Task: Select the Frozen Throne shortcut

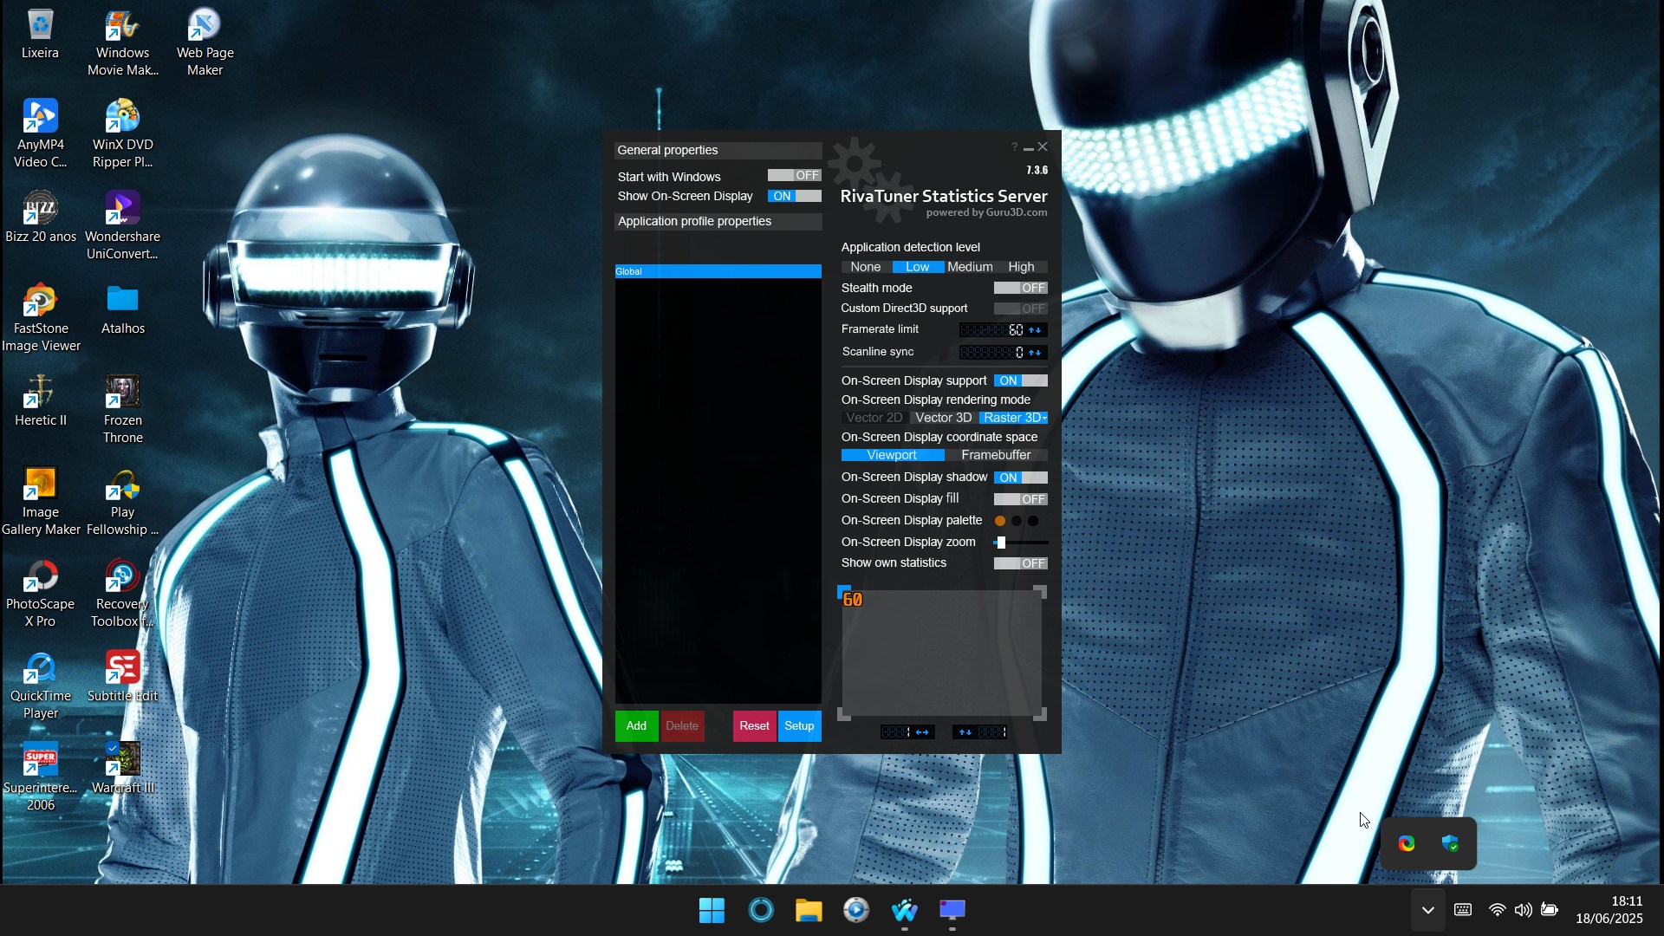Action: click(122, 410)
